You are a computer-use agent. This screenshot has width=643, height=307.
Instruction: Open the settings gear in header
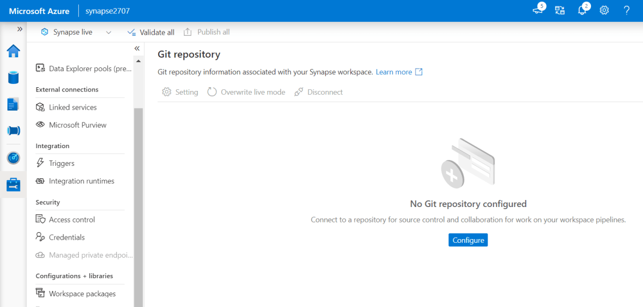point(604,10)
